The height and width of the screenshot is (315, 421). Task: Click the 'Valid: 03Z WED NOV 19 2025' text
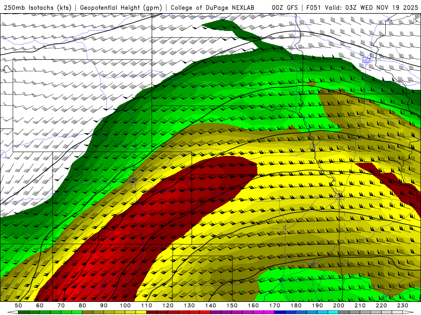372,7
